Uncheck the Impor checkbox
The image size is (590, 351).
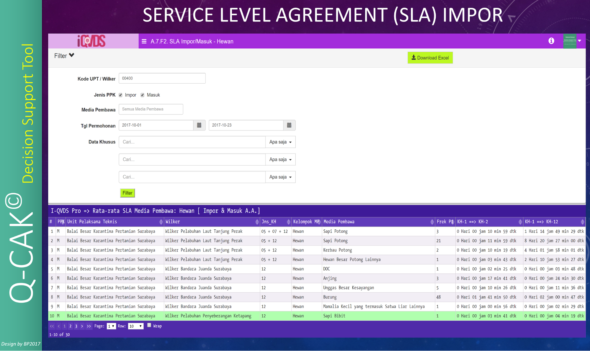click(x=120, y=95)
